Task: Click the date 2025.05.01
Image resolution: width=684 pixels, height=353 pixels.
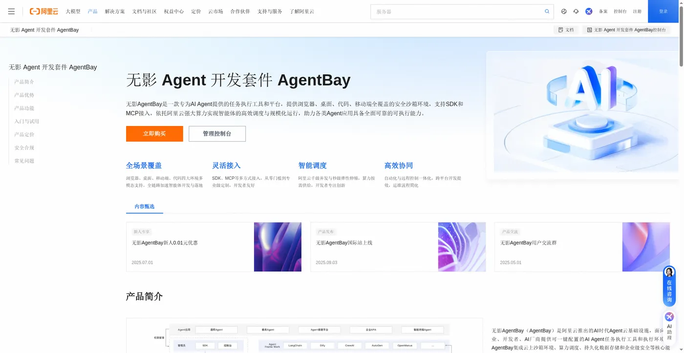Action: (x=511, y=263)
